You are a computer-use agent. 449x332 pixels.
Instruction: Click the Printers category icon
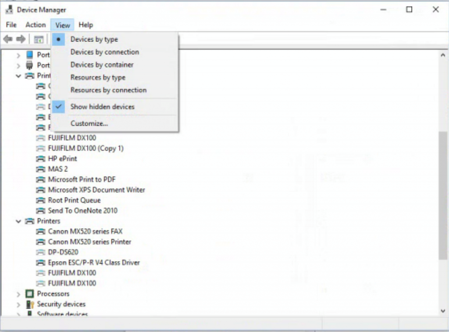pos(30,221)
